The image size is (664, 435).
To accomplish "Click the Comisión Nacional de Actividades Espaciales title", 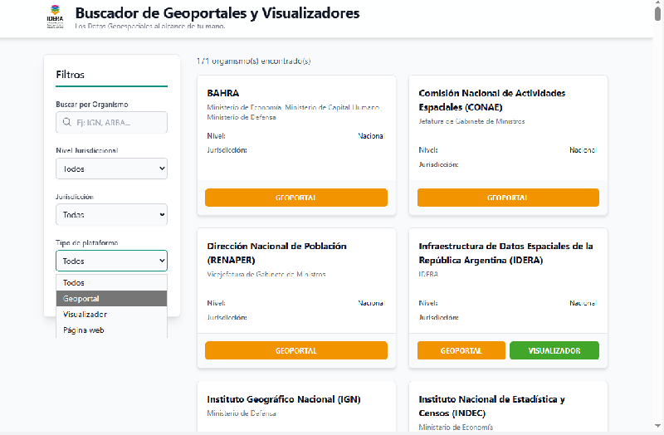I will 492,100.
